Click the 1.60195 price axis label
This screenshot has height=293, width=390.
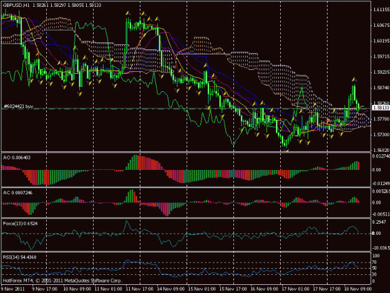[381, 41]
